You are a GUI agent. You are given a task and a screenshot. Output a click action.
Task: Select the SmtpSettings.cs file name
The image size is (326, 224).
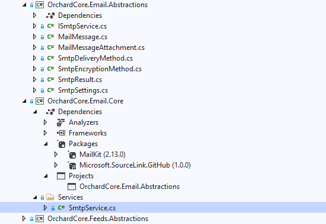pos(83,90)
